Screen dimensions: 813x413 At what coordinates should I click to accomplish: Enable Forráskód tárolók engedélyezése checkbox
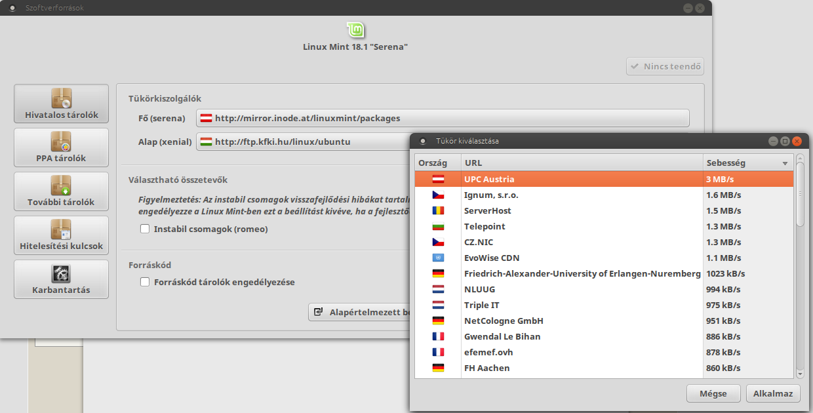[145, 282]
